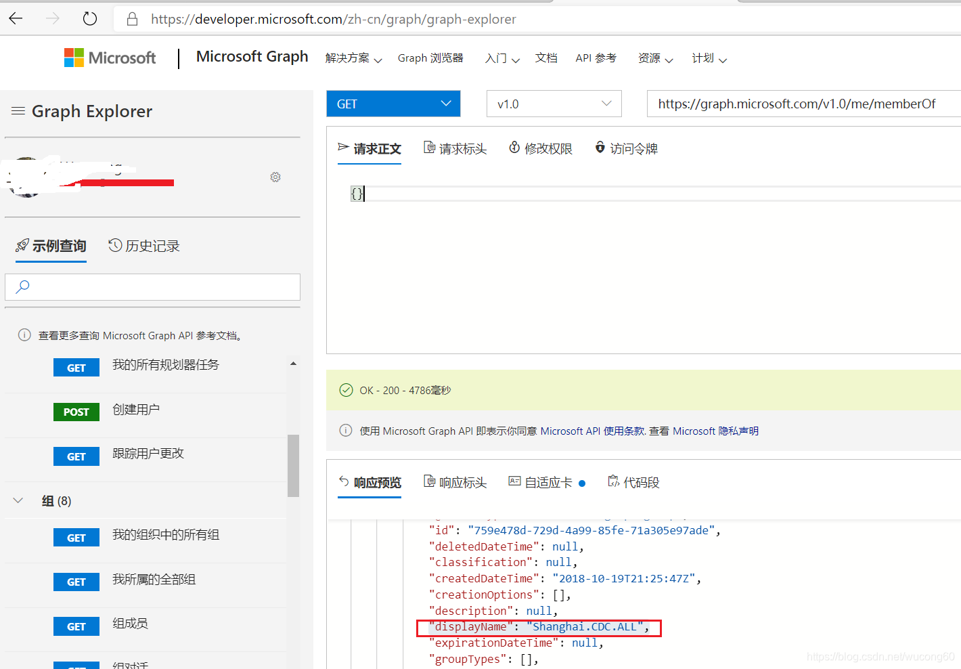Click the blue dot on adaptive card tab
The image size is (961, 669).
(x=582, y=483)
